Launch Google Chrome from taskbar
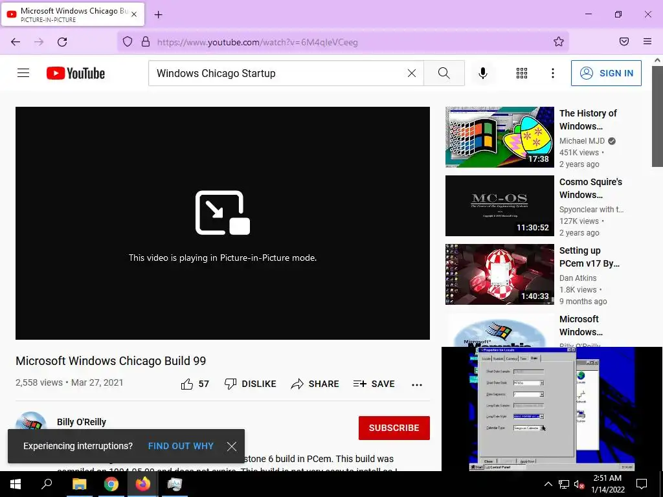The image size is (663, 497). click(111, 484)
